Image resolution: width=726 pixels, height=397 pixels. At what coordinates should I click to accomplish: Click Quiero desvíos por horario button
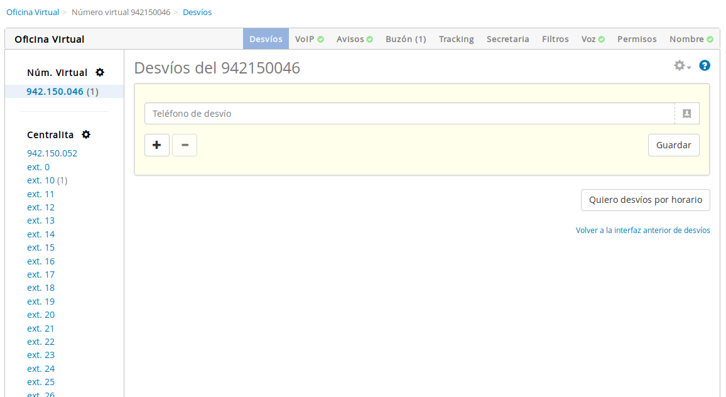645,200
